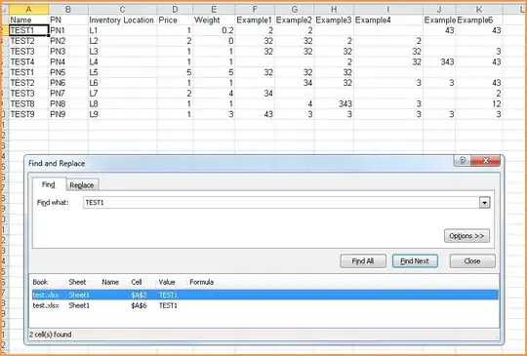Click into the Find what text field
Image resolution: width=527 pixels, height=356 pixels.
pos(281,203)
